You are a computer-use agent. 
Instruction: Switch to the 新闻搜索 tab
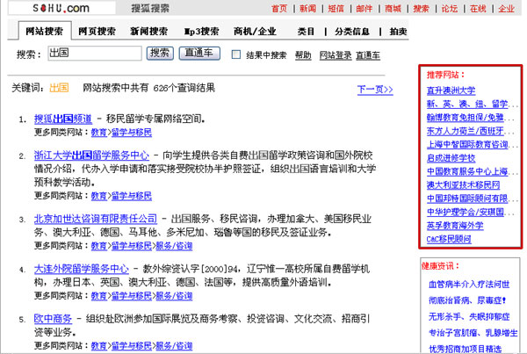pos(149,32)
